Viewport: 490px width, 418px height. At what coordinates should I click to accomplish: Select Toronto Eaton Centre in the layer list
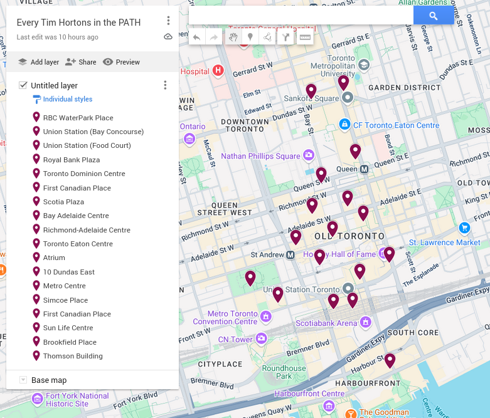pyautogui.click(x=78, y=244)
